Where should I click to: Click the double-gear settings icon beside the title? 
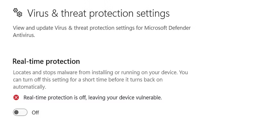(x=18, y=13)
